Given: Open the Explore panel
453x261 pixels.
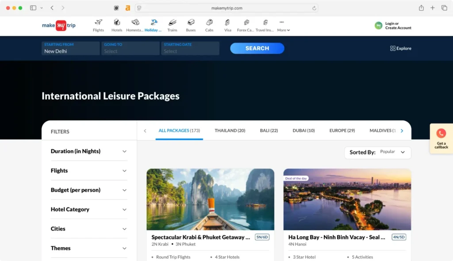Looking at the screenshot, I should tap(400, 48).
